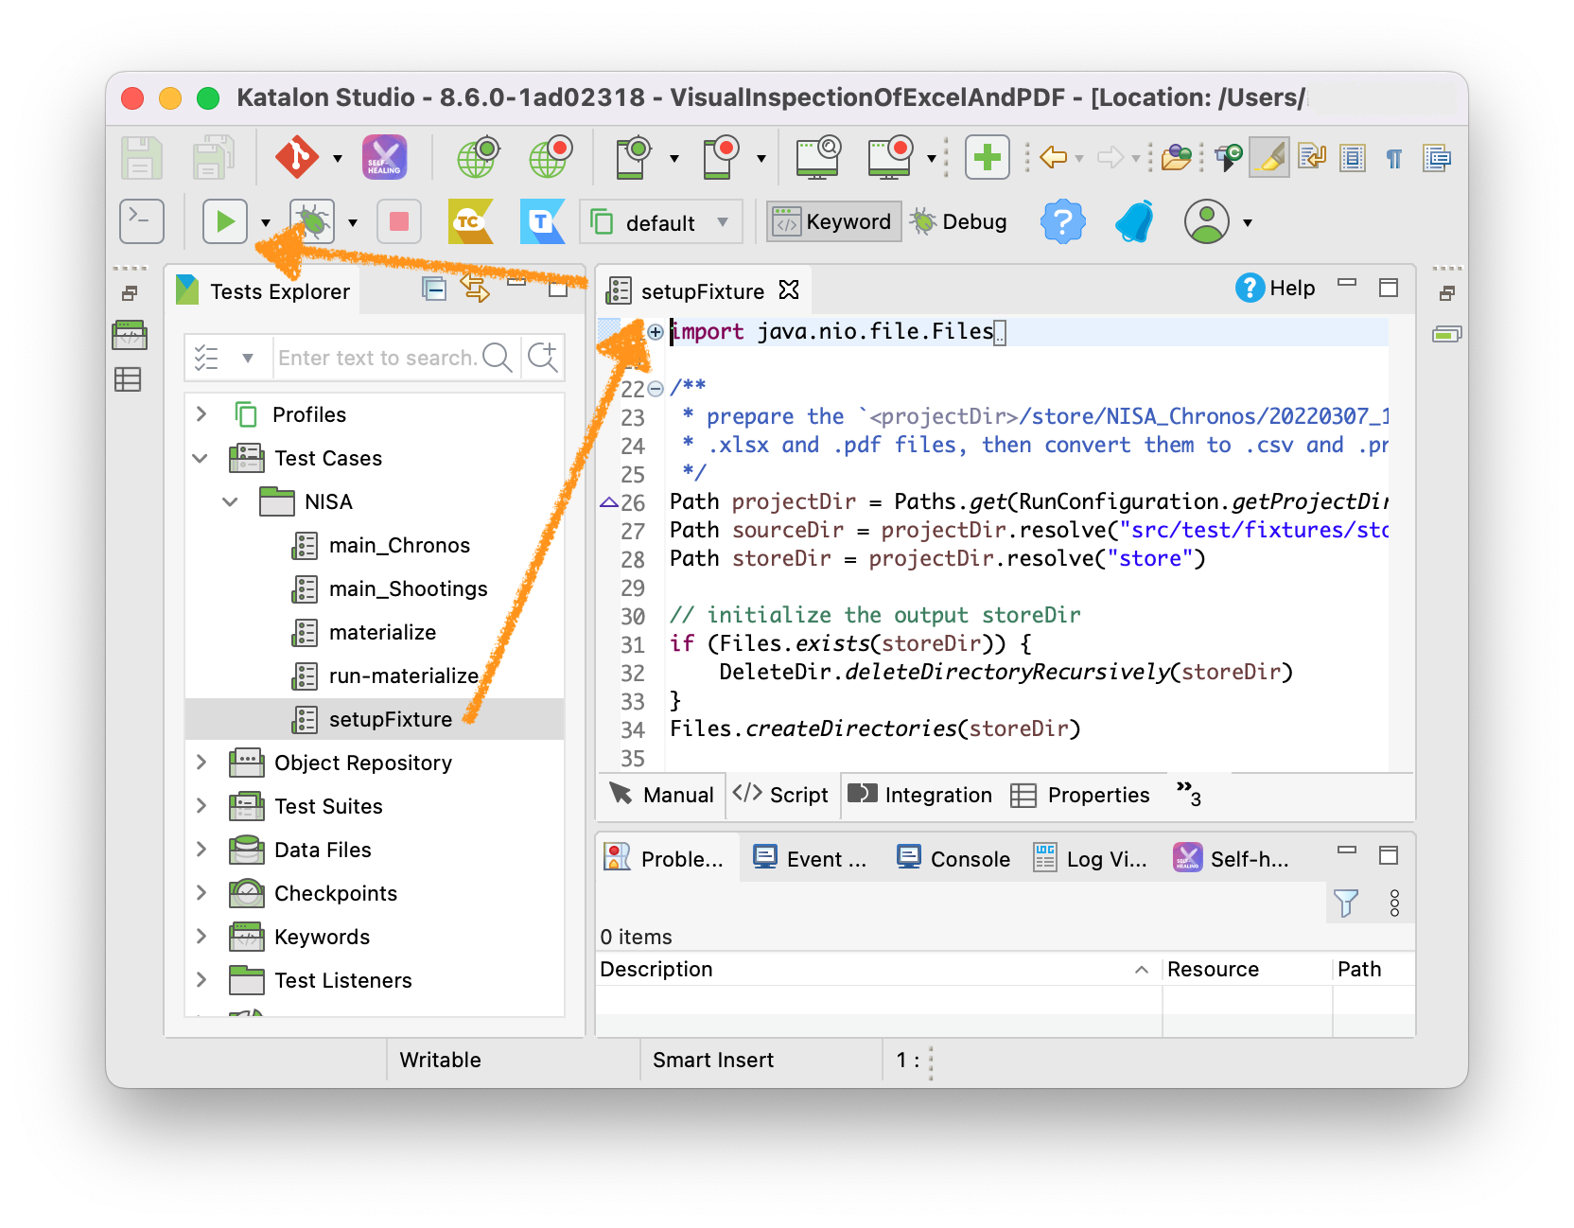Screen dimensions: 1574x1228
Task: Open the Event Log tab
Action: click(810, 858)
